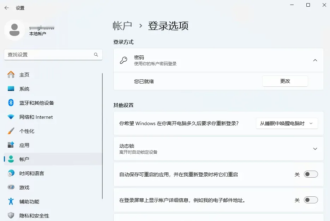The height and width of the screenshot is (221, 330).
Task: Click the sidebar vertical scrollbar
Action: pos(102,136)
